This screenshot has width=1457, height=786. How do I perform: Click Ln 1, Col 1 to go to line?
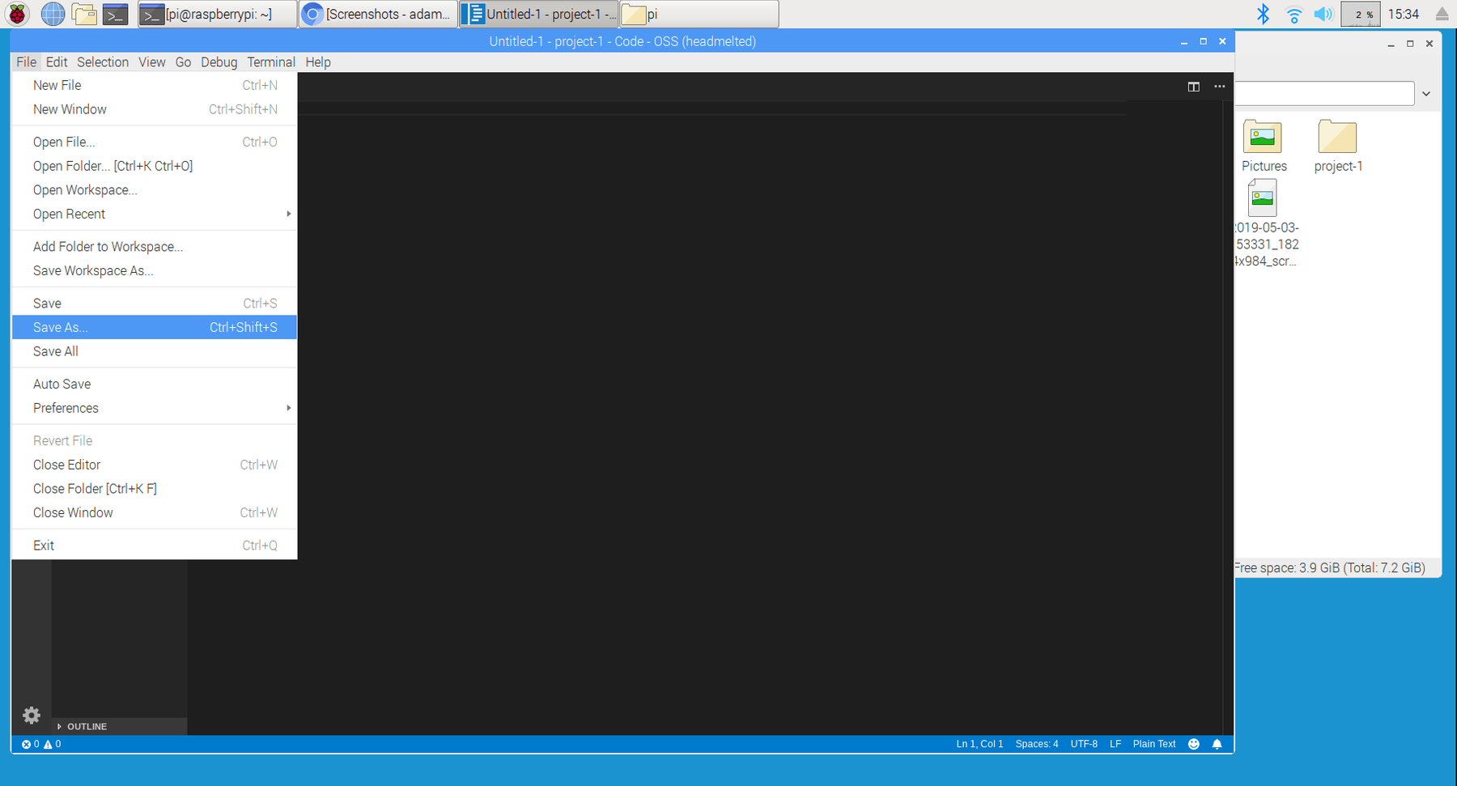tap(979, 743)
